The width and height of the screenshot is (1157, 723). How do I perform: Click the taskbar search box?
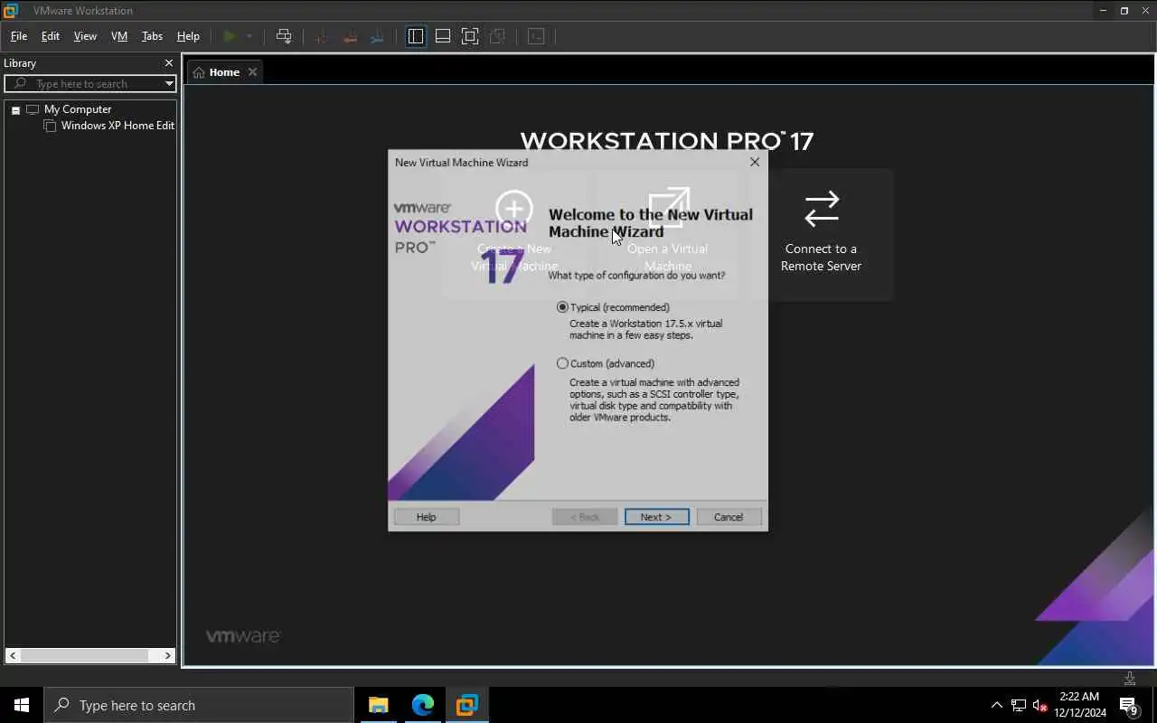[199, 705]
